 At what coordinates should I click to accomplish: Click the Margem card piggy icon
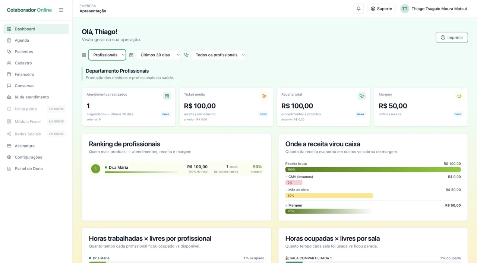(x=459, y=96)
